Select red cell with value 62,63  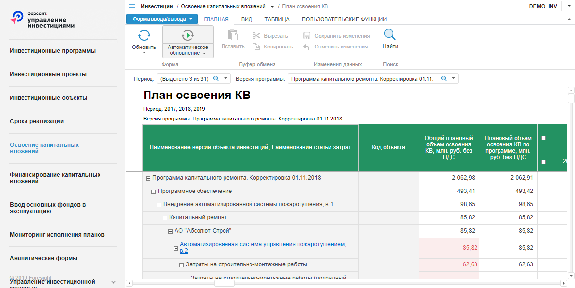pos(449,265)
